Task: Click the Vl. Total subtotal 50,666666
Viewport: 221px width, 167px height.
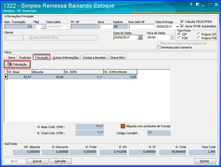Action: point(172,152)
